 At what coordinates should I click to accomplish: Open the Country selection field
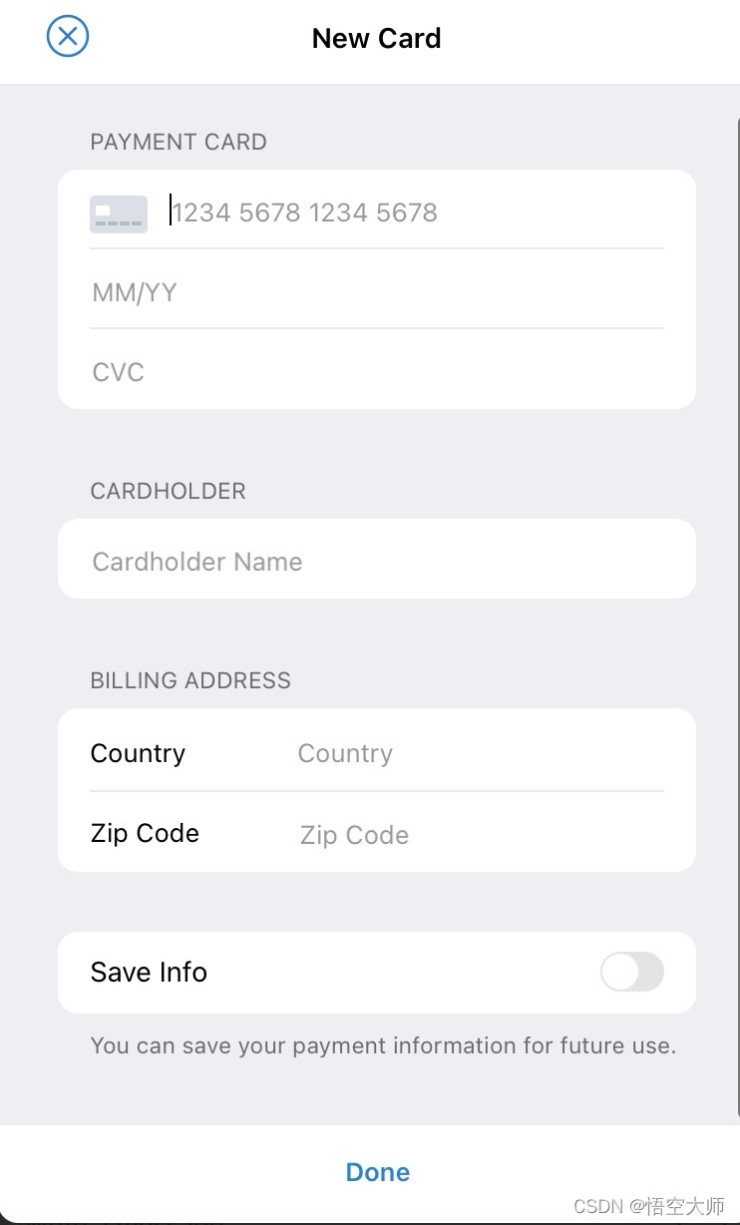(480, 753)
